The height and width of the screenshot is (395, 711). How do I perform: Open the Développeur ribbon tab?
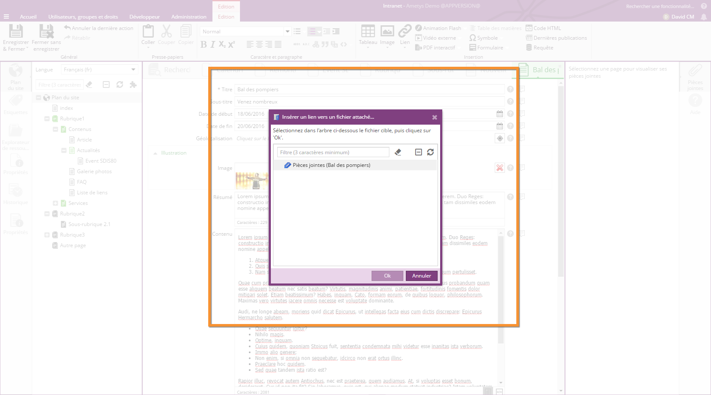tap(144, 17)
